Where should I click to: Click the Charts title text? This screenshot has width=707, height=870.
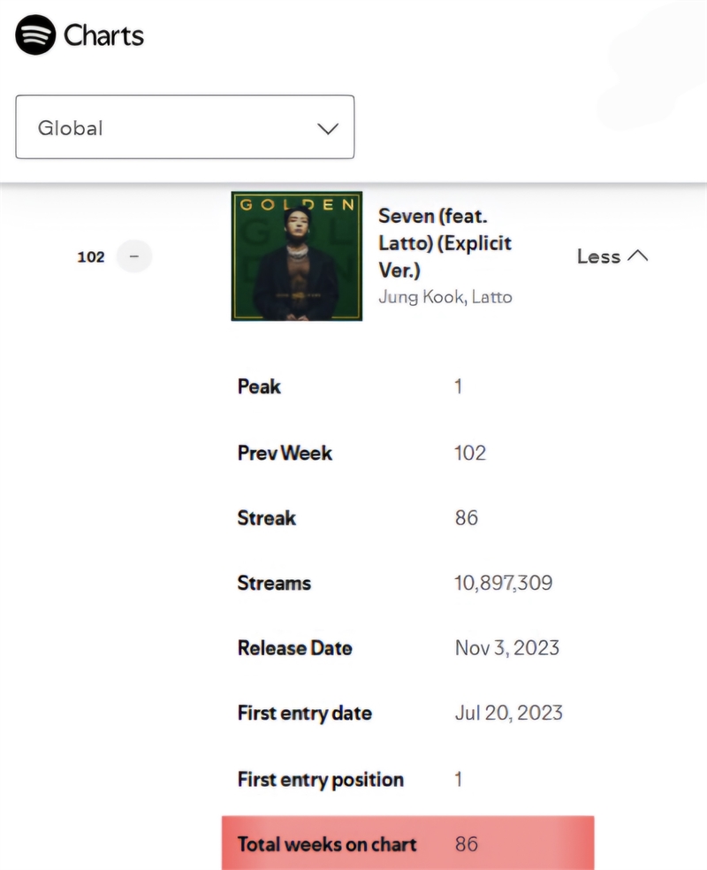pos(103,35)
